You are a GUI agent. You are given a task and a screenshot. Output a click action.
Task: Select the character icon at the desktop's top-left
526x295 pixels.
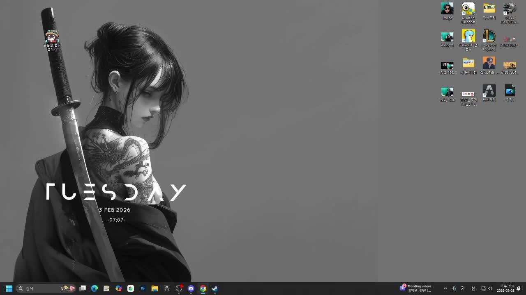[x=52, y=40]
